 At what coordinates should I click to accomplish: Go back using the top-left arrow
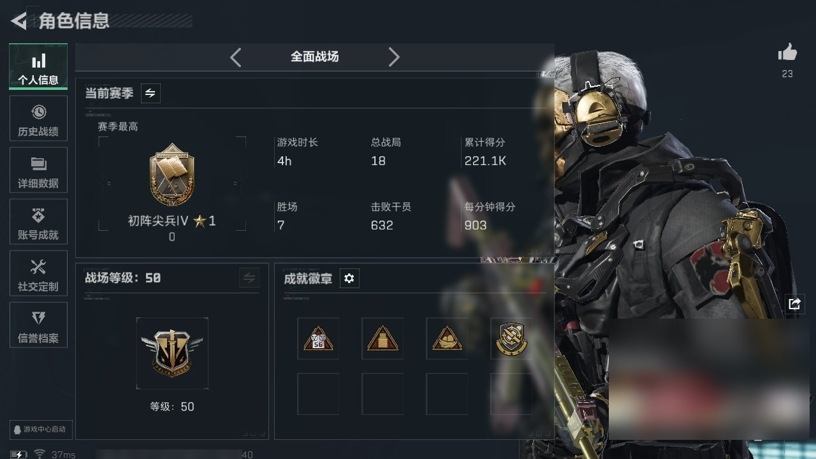[x=19, y=21]
